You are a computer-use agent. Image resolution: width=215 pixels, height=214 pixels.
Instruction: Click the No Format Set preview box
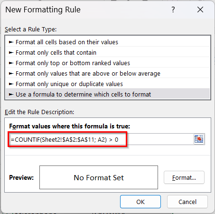(99, 177)
